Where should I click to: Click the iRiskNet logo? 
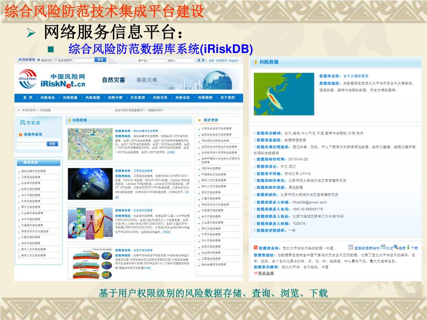click(x=28, y=79)
